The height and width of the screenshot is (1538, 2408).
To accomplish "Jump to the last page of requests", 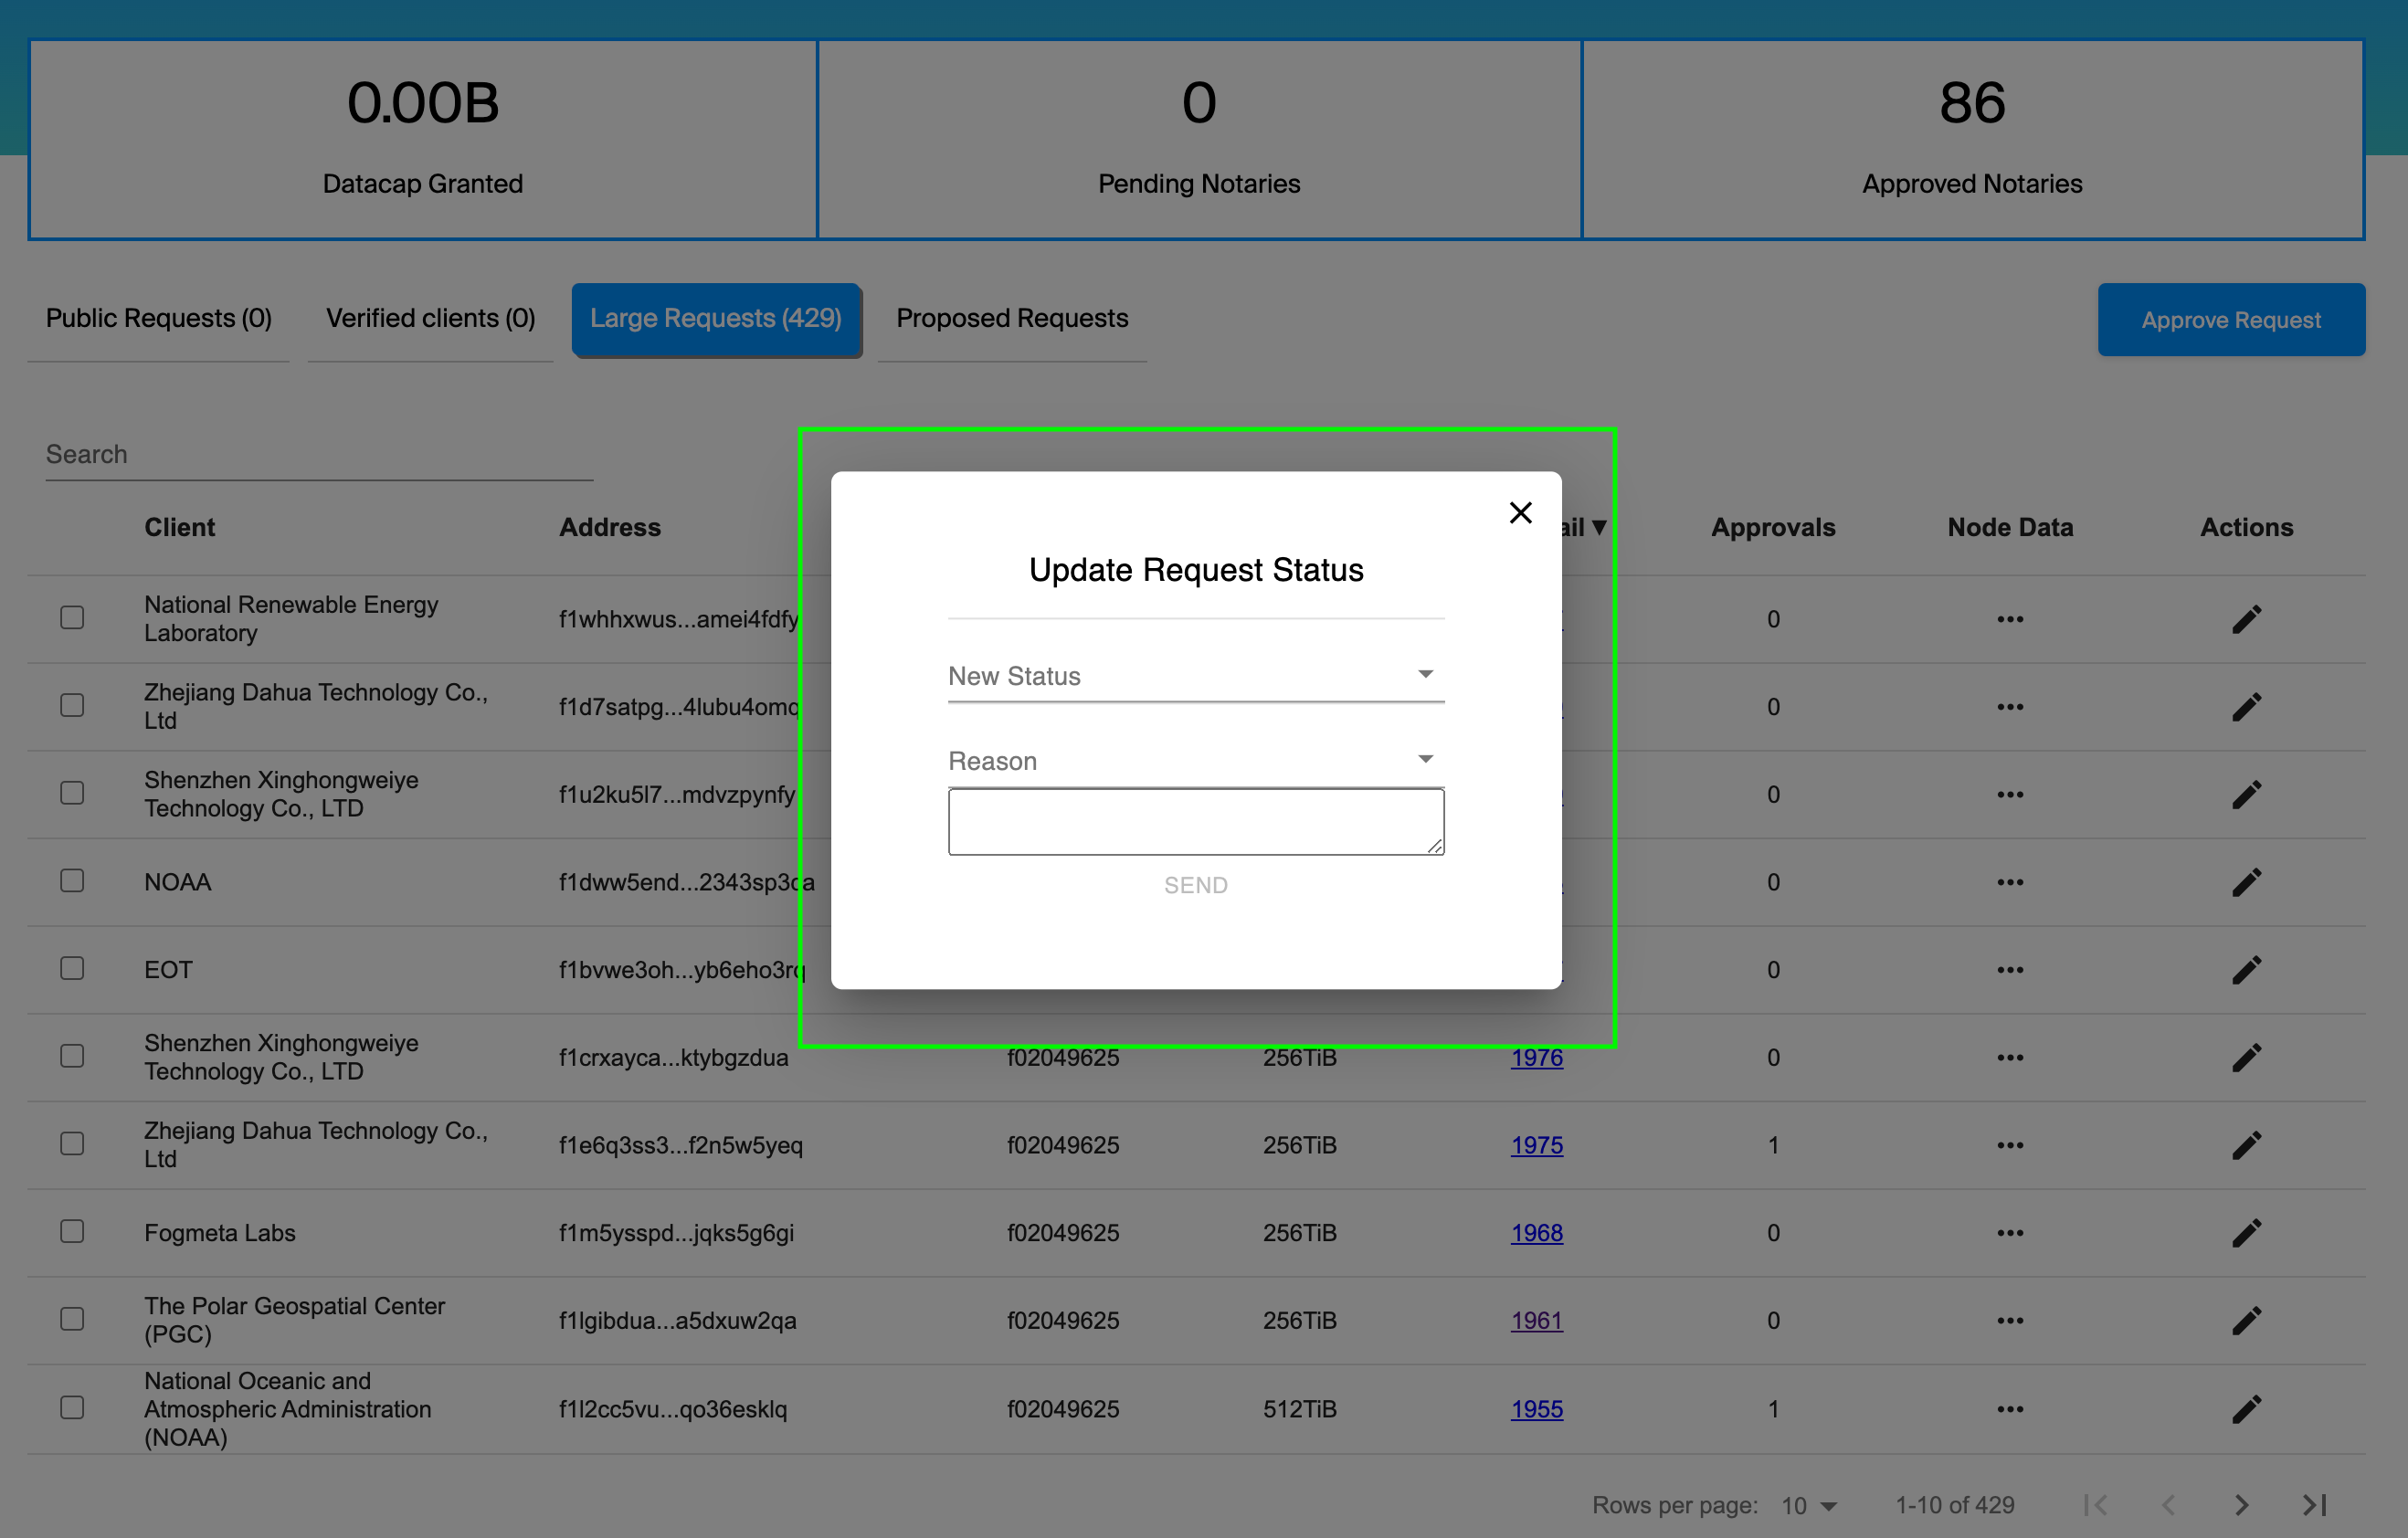I will point(2312,1504).
